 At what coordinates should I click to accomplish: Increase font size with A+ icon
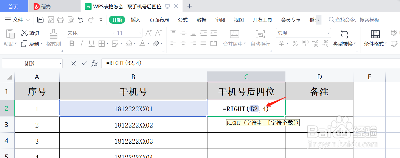pyautogui.click(x=148, y=32)
